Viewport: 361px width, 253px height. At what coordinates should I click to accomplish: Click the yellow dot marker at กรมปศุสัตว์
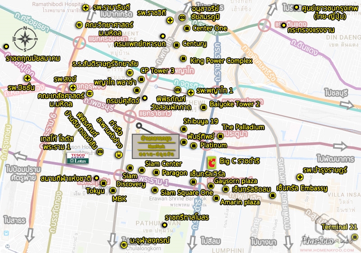point(144,98)
